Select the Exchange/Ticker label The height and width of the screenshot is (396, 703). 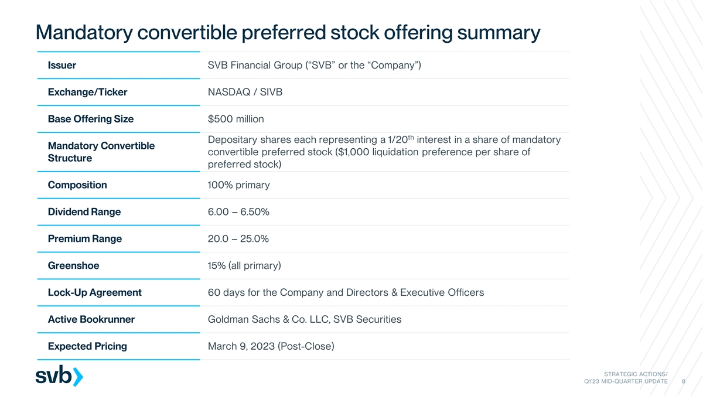tap(87, 92)
